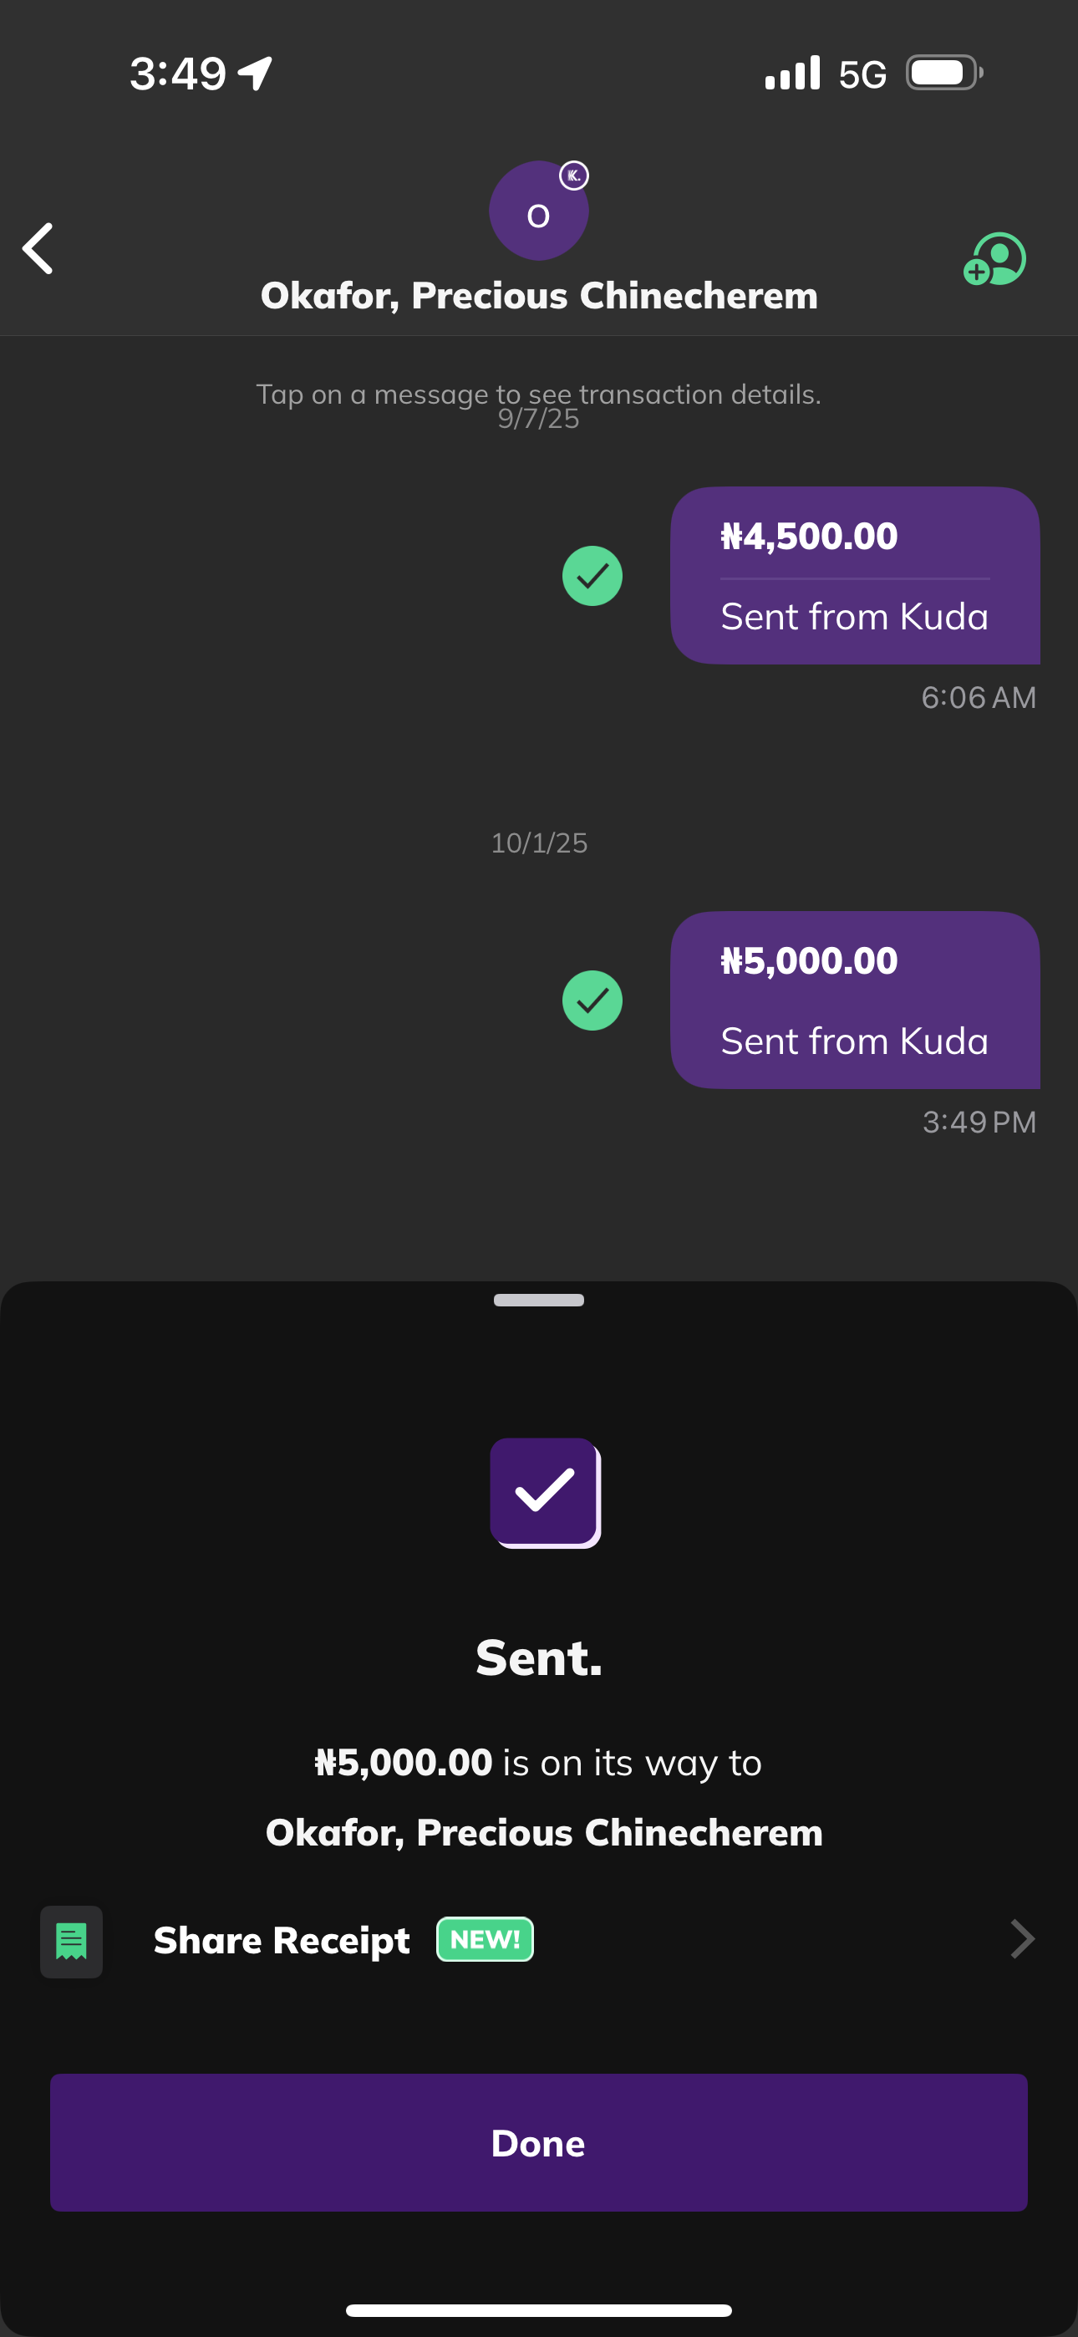The image size is (1078, 2337).
Task: Tap the large purple success checkmark icon
Action: point(545,1492)
